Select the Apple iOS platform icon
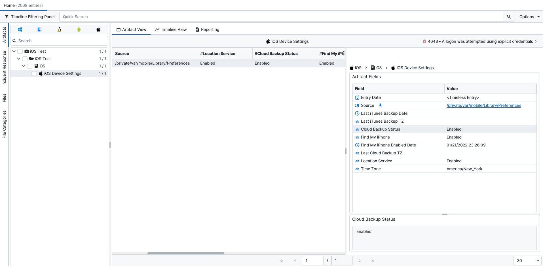543x266 pixels. pyautogui.click(x=98, y=29)
